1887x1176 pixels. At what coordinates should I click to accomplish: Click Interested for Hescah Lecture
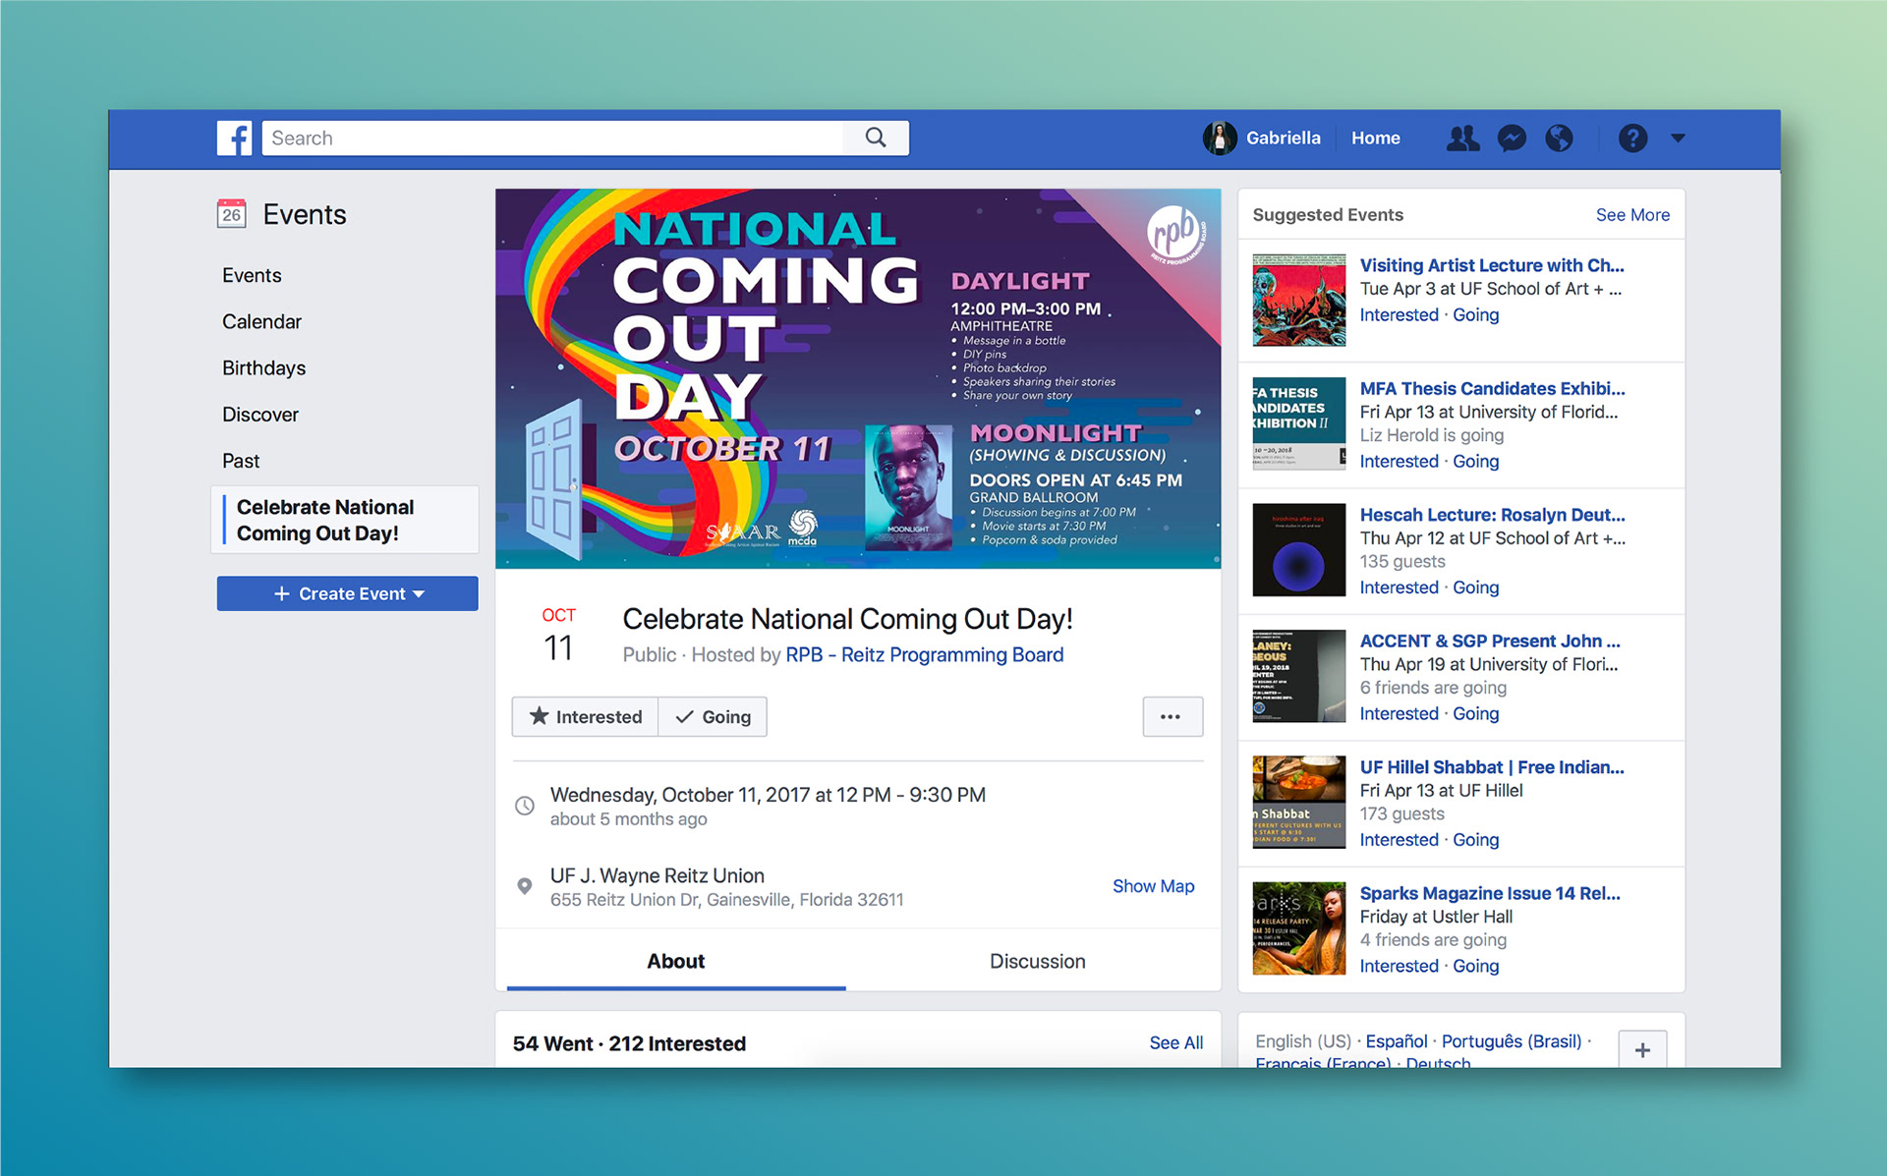1399,588
